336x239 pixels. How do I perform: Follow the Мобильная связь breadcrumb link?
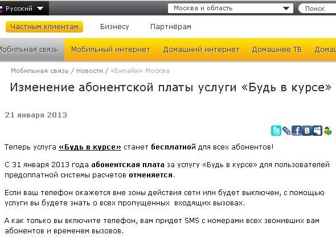[x=40, y=71]
